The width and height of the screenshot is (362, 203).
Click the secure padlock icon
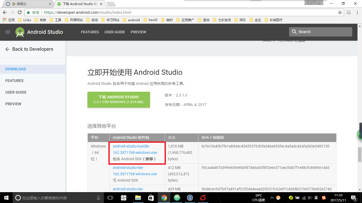click(28, 12)
